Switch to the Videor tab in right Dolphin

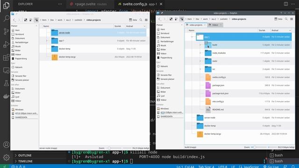point(215,25)
